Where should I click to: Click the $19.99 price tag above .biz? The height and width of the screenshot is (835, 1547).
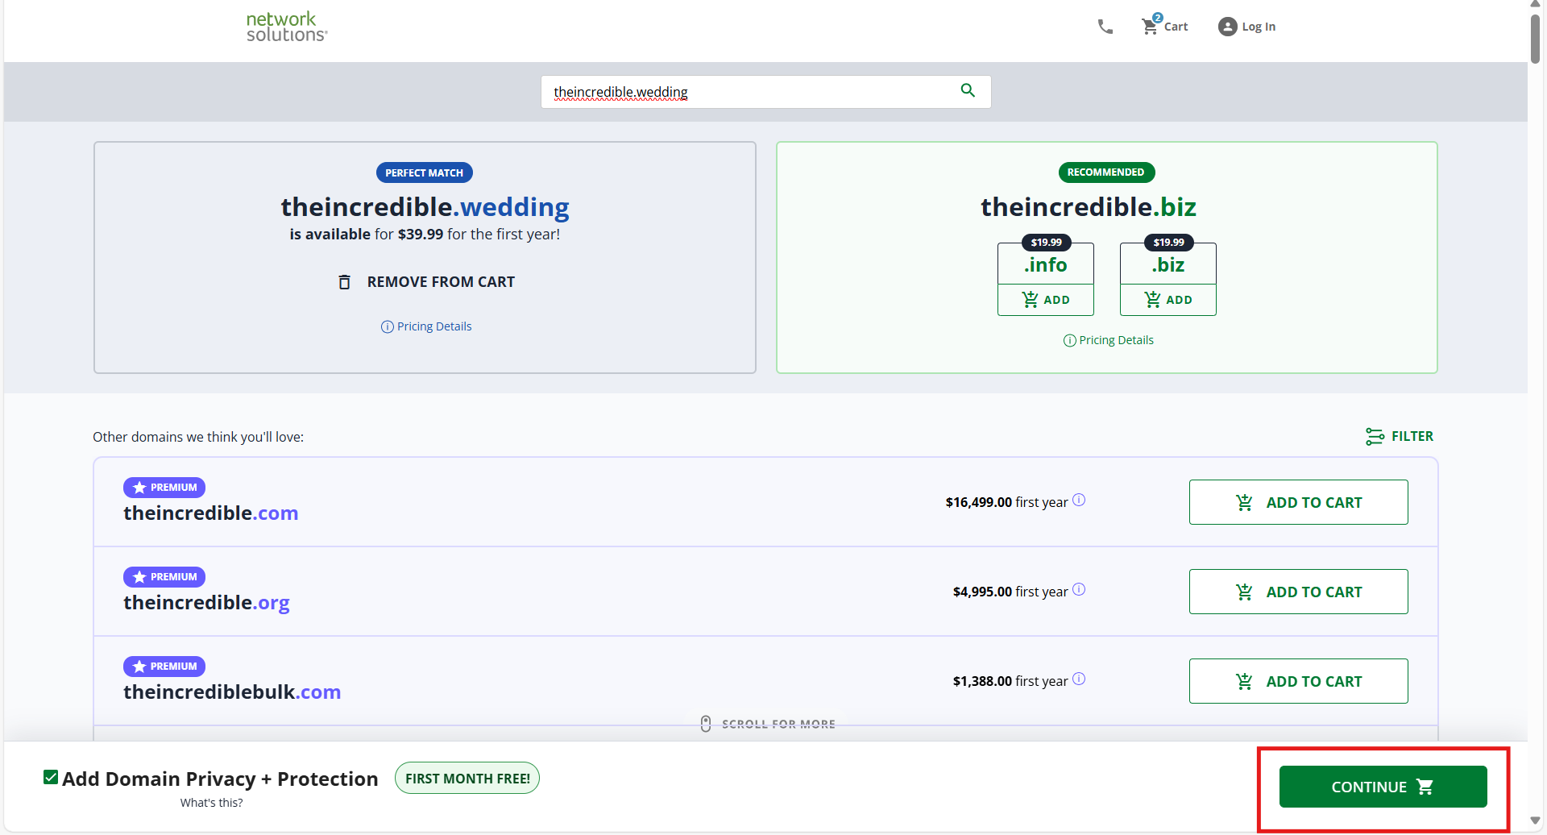click(x=1168, y=243)
